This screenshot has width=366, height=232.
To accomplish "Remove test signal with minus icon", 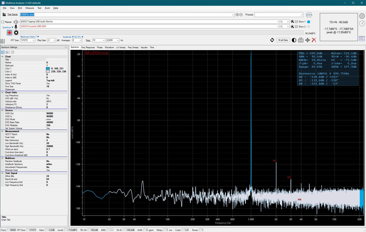I will [x=241, y=15].
